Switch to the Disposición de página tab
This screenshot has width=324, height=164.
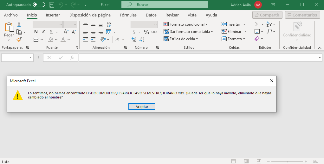click(x=90, y=15)
